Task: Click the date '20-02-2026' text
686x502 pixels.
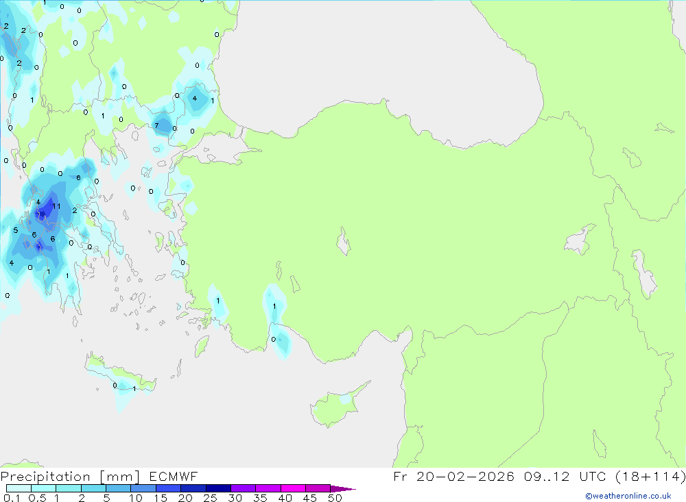Action: tap(465, 476)
